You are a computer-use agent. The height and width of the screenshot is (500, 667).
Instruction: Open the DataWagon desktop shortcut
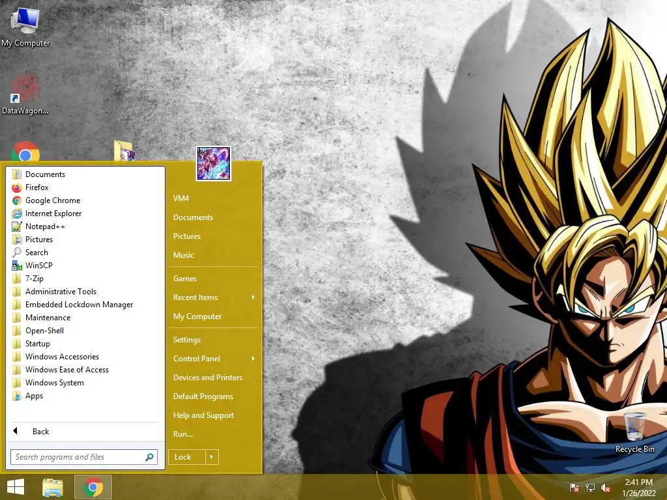click(25, 94)
